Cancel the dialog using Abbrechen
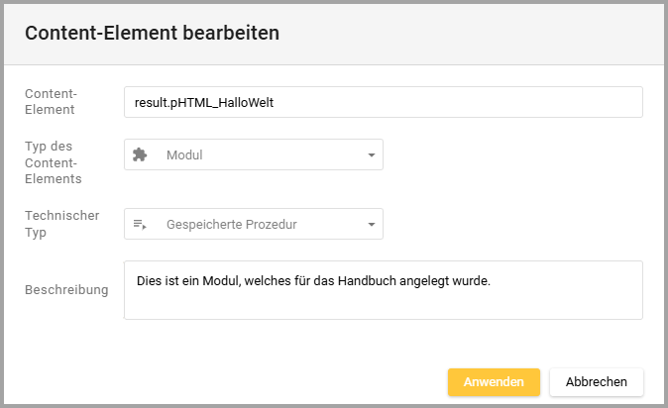This screenshot has height=408, width=668. point(596,381)
